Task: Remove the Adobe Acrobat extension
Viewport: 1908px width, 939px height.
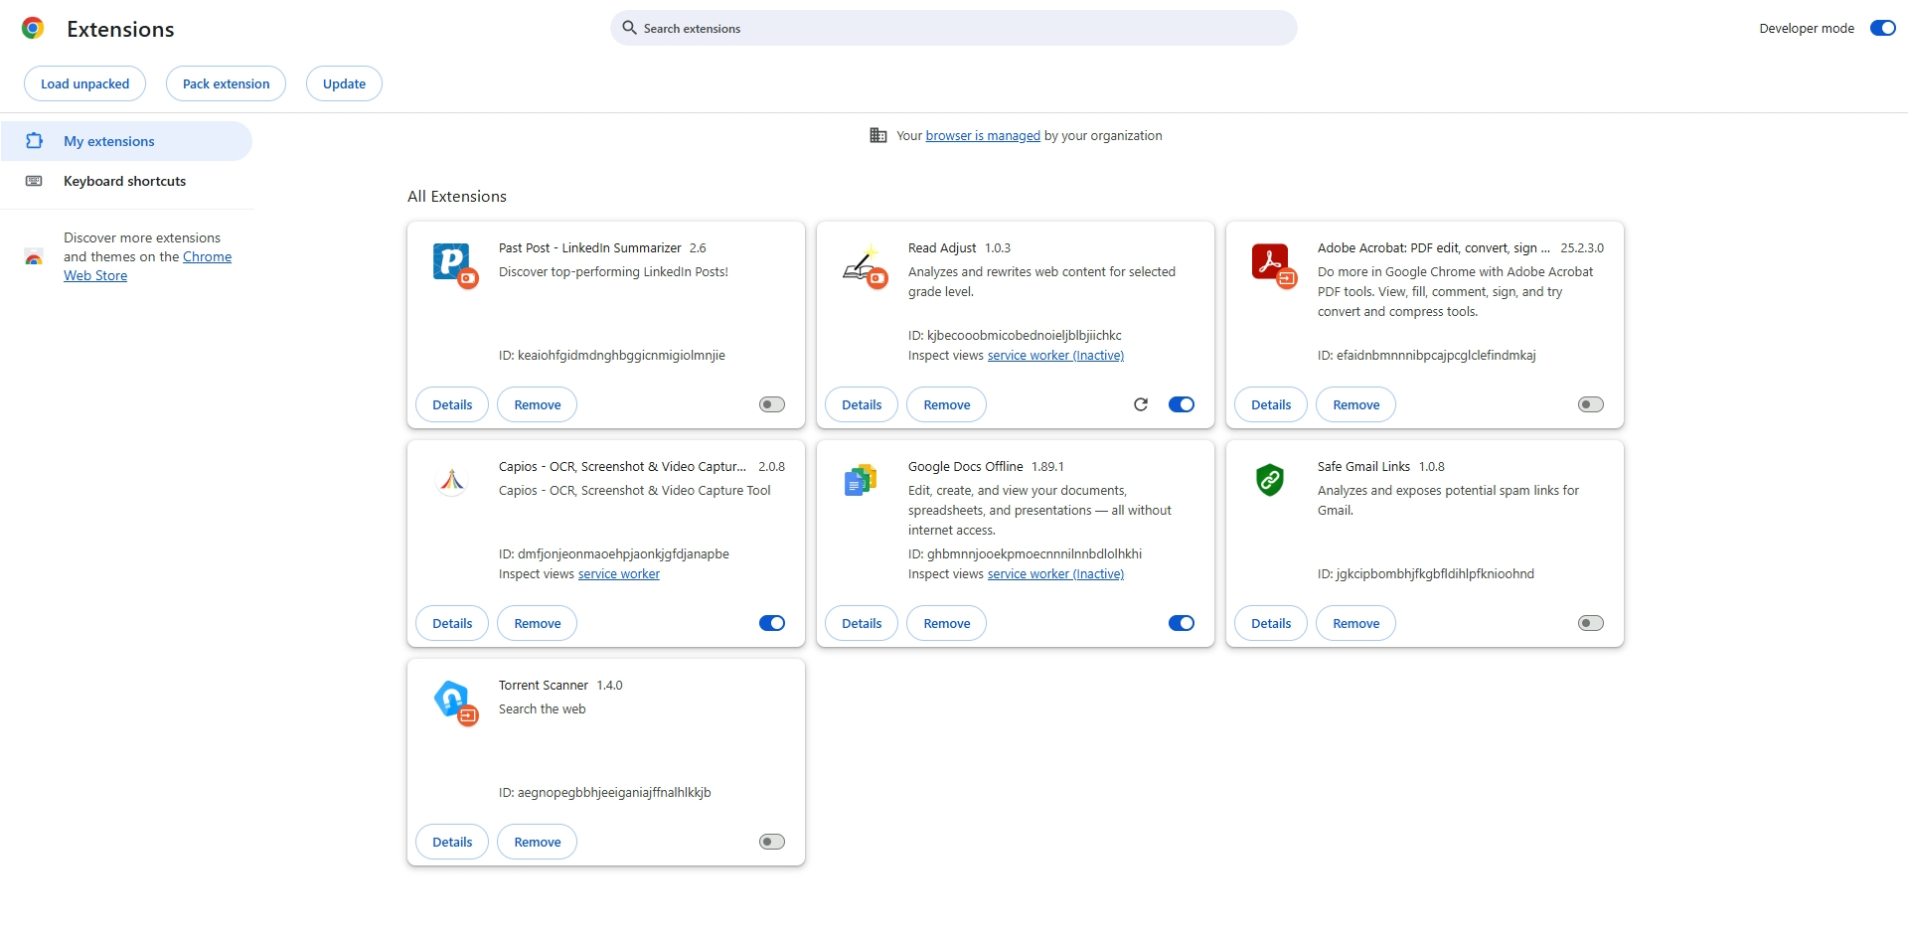Action: (1355, 404)
